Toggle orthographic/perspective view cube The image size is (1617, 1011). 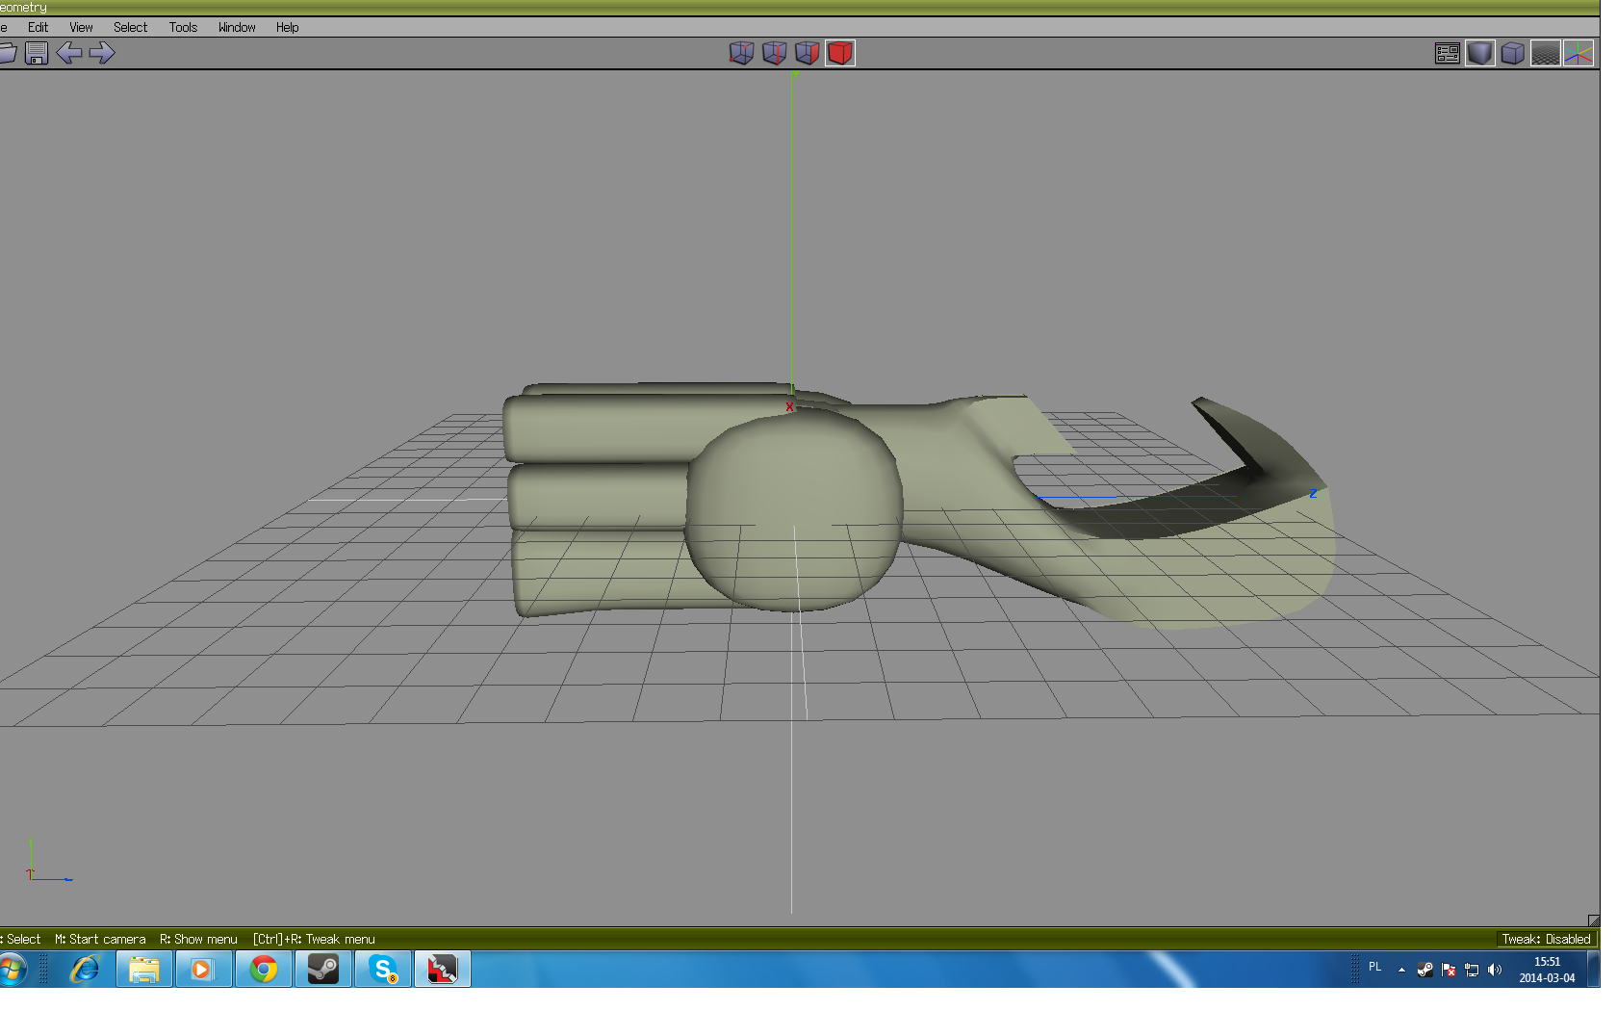pos(1512,53)
